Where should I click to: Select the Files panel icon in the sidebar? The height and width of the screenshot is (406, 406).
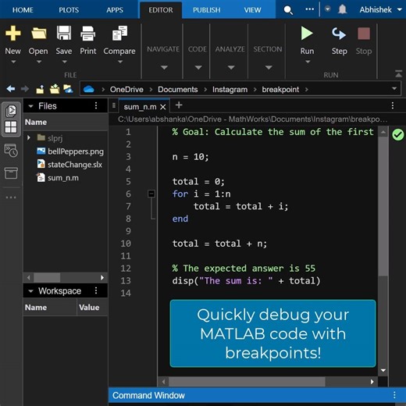click(x=11, y=111)
